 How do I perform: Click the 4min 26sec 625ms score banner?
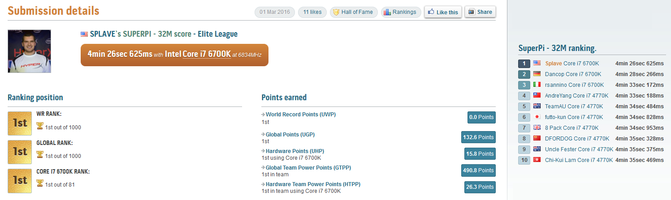[174, 55]
